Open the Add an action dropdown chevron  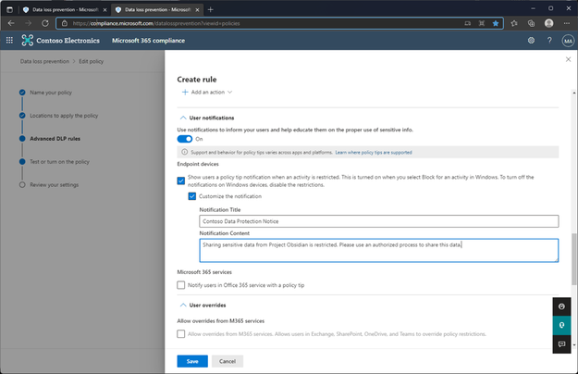pos(229,93)
